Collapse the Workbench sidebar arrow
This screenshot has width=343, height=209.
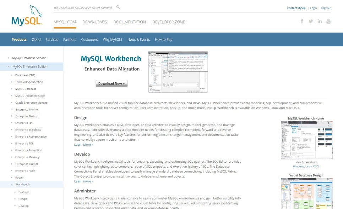click(x=12, y=184)
